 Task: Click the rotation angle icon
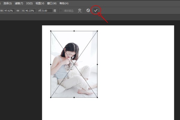pos(40,10)
